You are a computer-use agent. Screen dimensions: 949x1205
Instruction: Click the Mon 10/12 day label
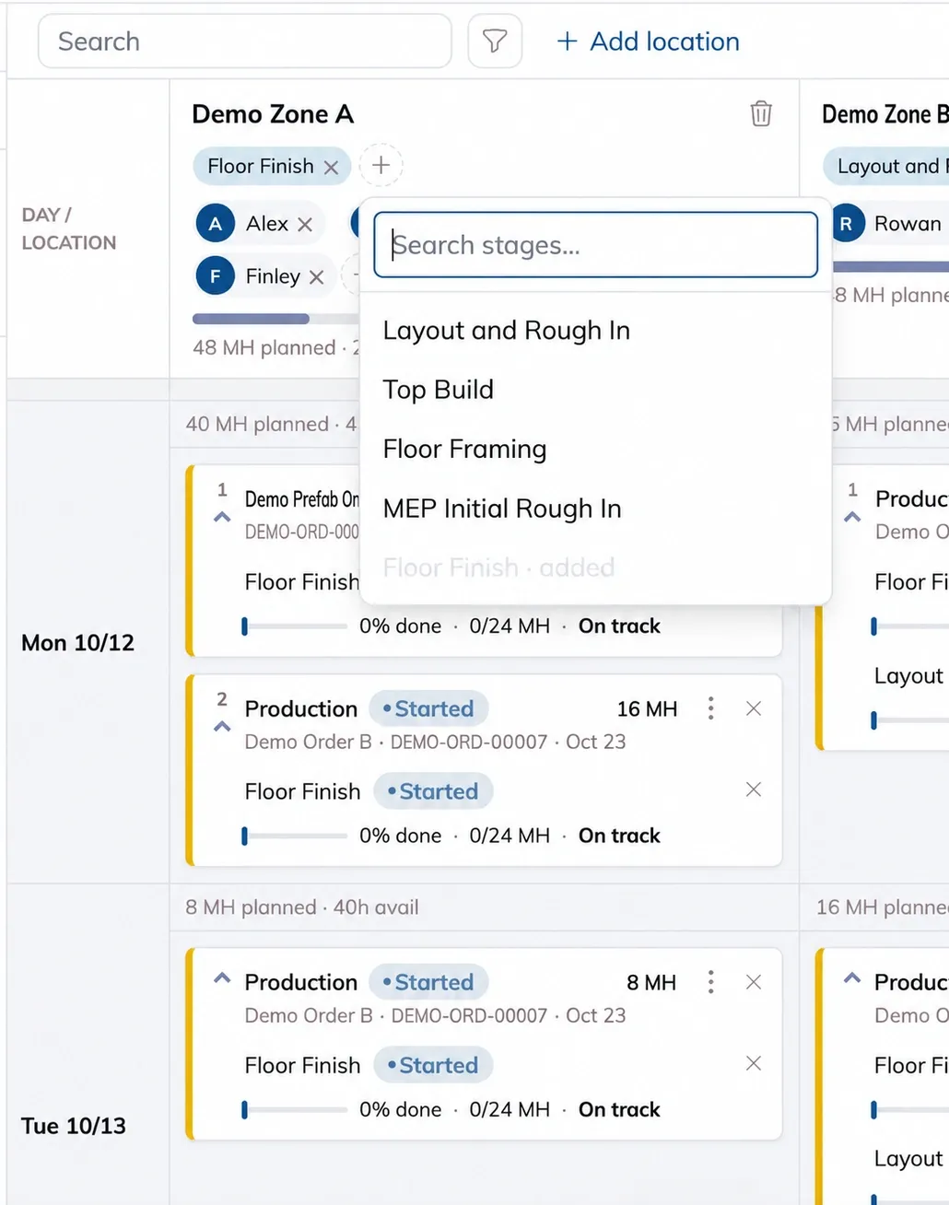[78, 643]
